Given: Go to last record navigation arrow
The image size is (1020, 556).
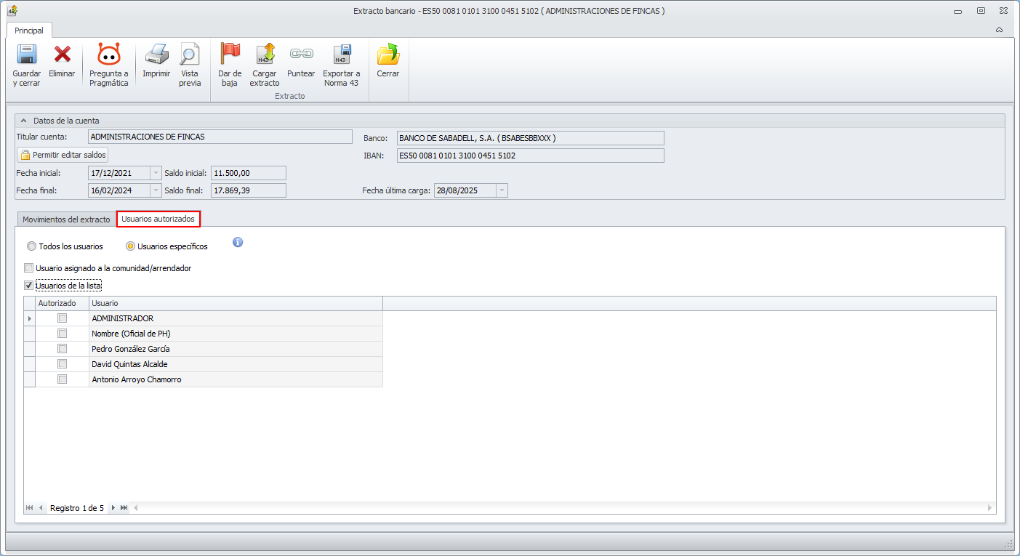Looking at the screenshot, I should pyautogui.click(x=124, y=508).
